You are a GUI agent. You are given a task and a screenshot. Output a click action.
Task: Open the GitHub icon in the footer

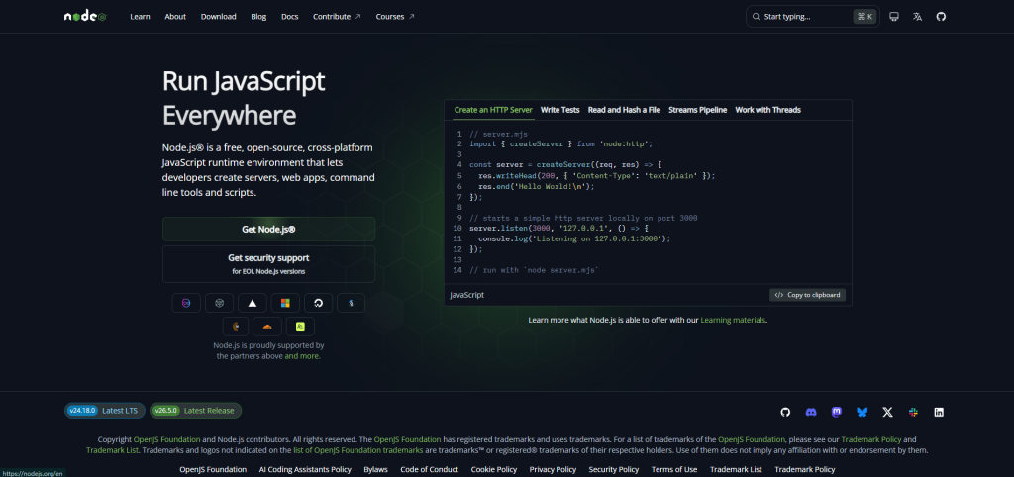click(x=785, y=412)
